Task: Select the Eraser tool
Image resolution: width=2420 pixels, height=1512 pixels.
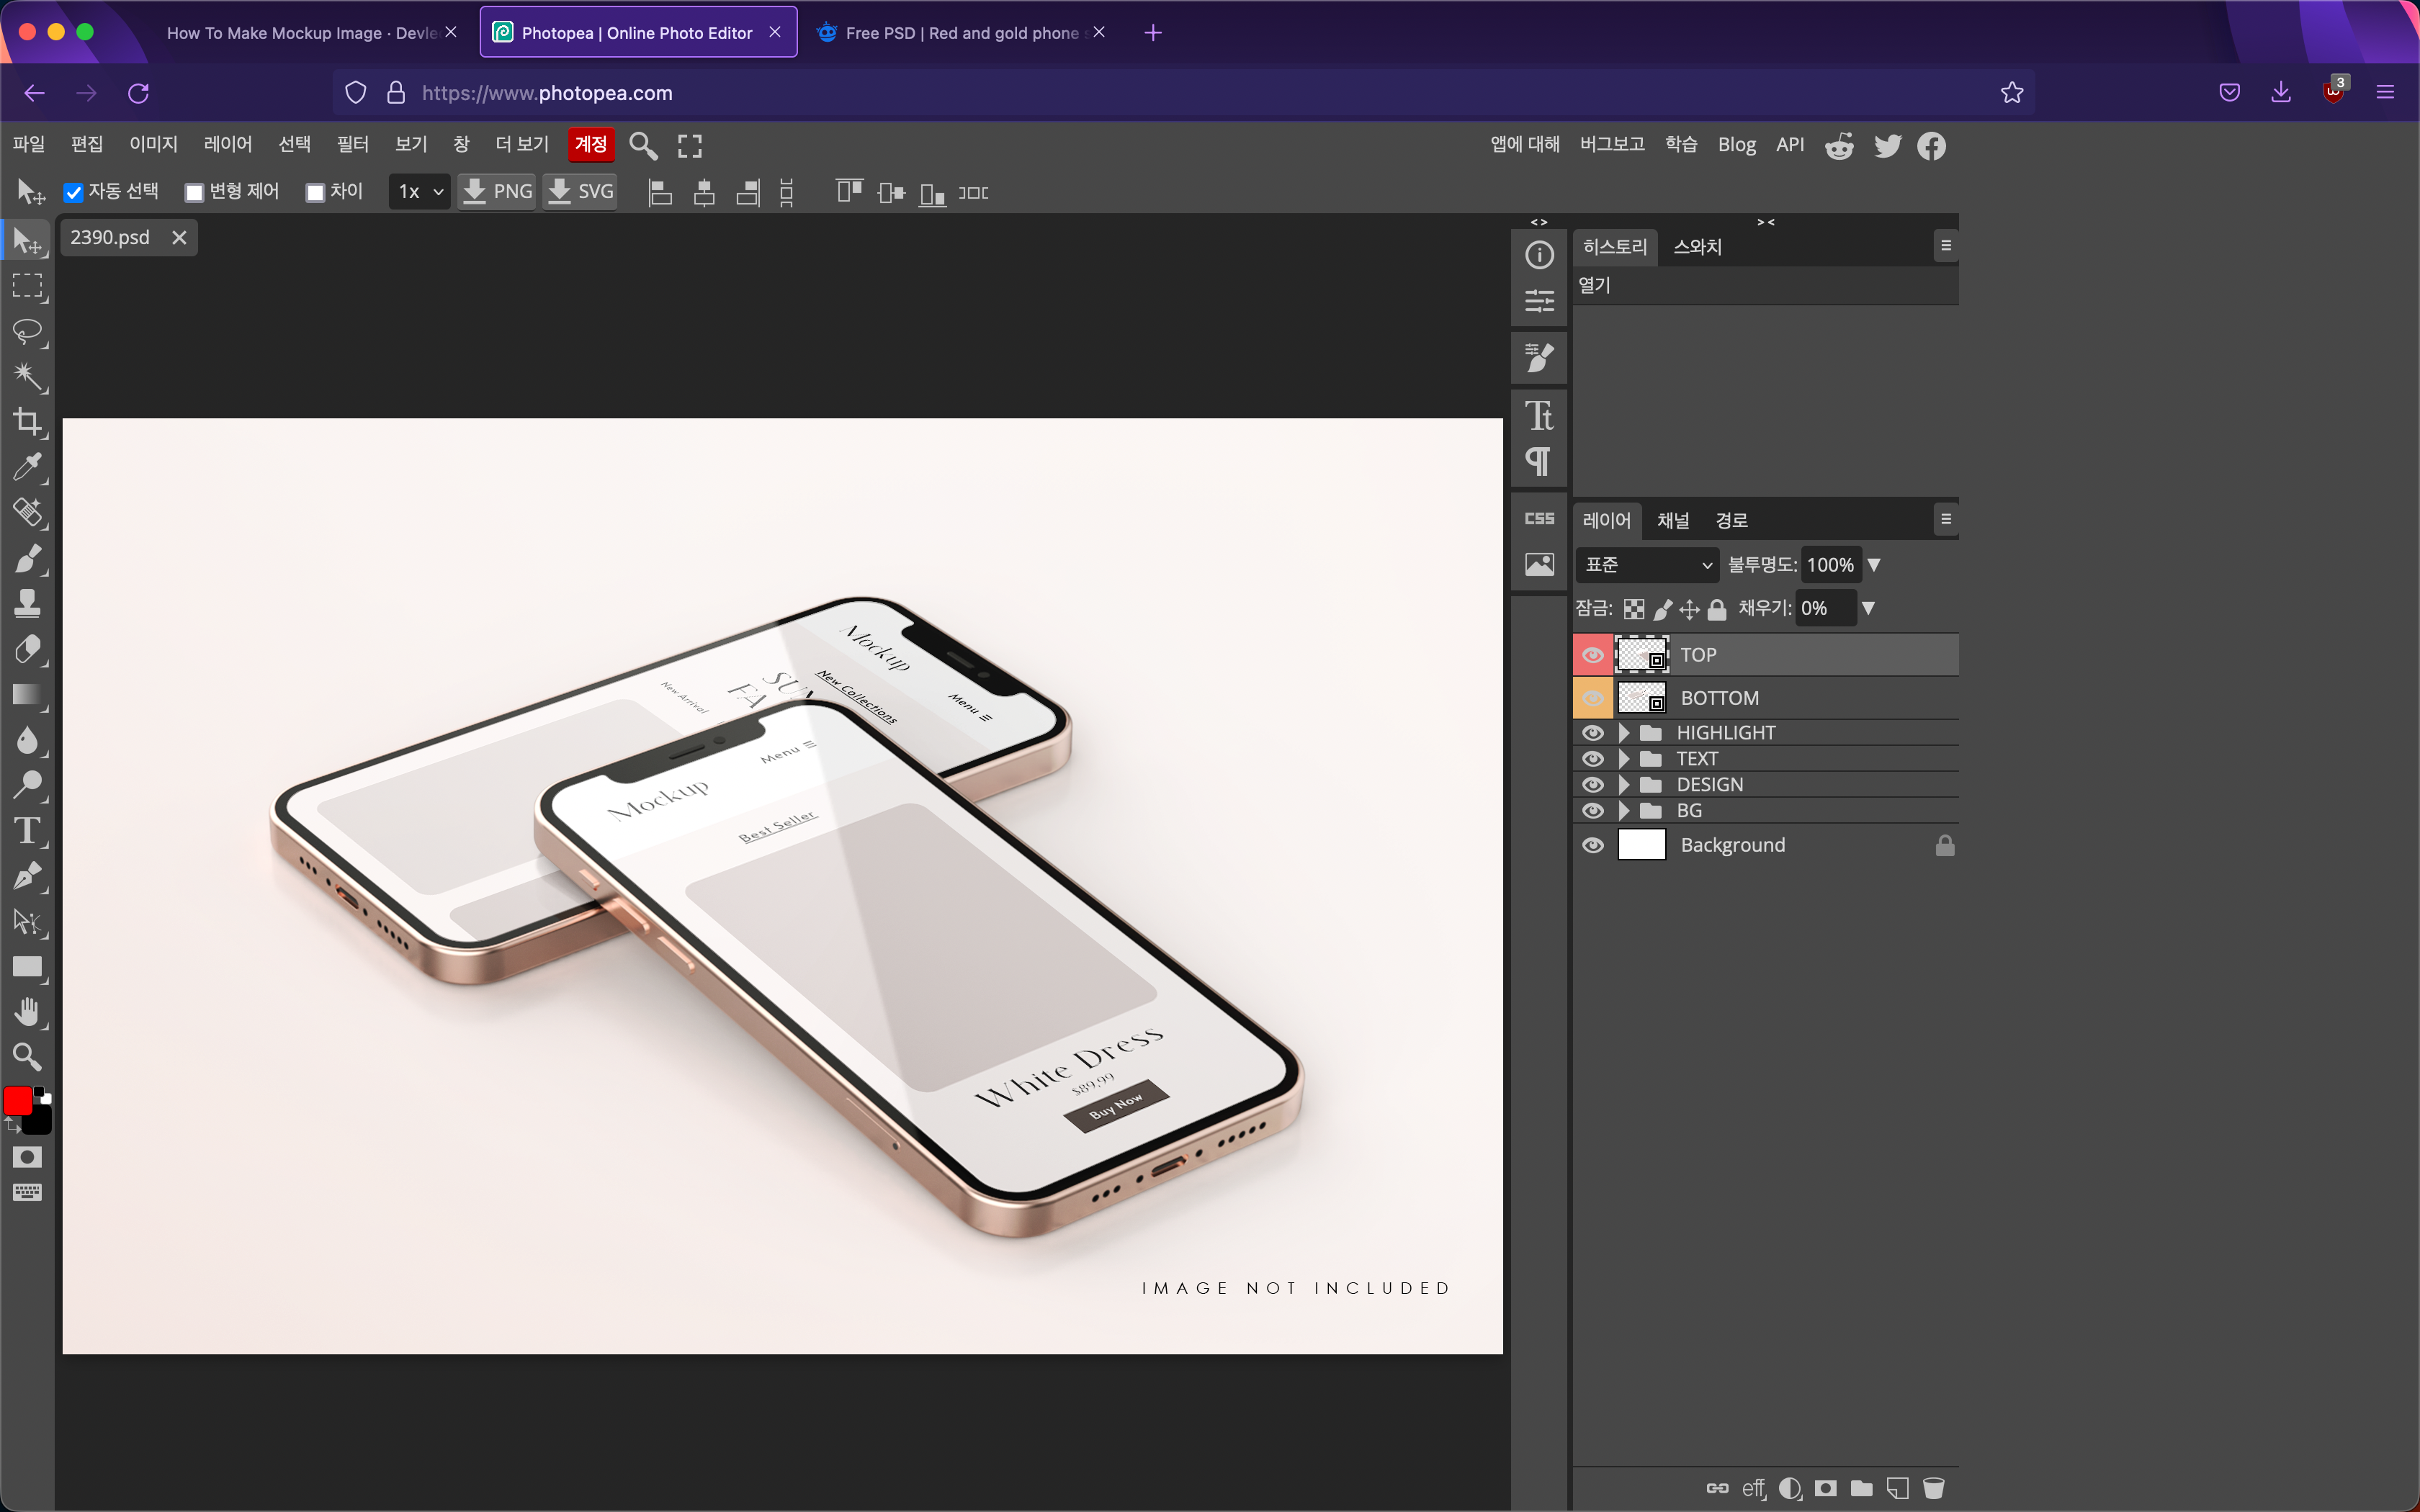Action: coord(27,649)
